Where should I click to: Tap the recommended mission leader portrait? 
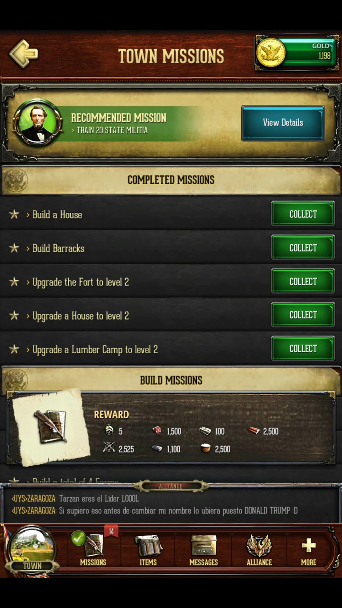[x=37, y=123]
